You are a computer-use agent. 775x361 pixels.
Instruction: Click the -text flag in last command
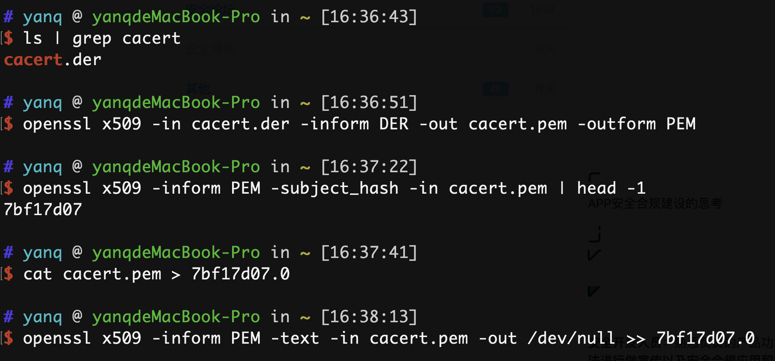(x=295, y=338)
